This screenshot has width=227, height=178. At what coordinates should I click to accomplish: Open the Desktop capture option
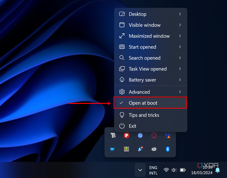coord(138,14)
